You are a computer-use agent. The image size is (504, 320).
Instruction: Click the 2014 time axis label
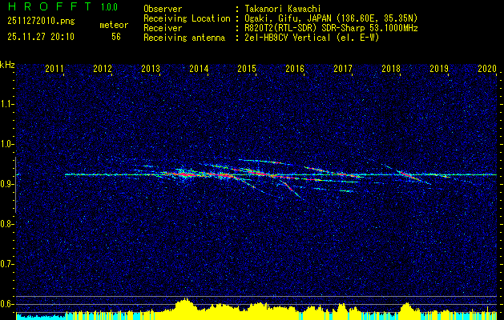tap(199, 68)
